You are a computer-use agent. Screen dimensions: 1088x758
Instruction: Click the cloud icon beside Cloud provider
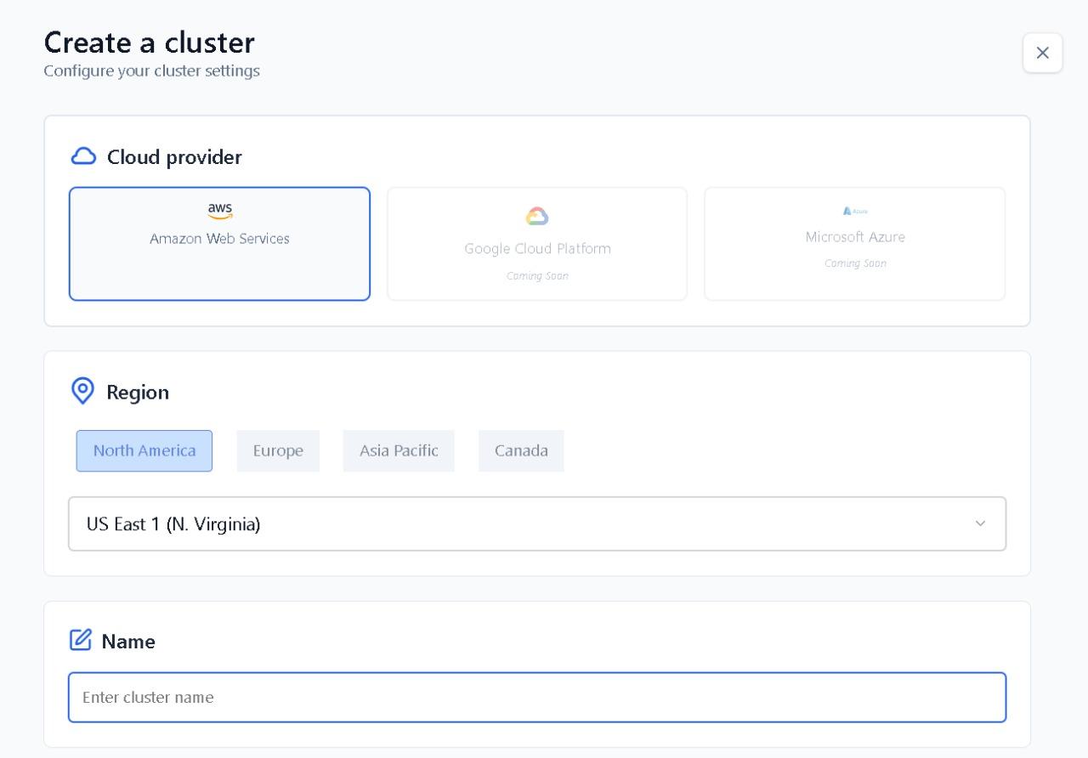pos(83,156)
